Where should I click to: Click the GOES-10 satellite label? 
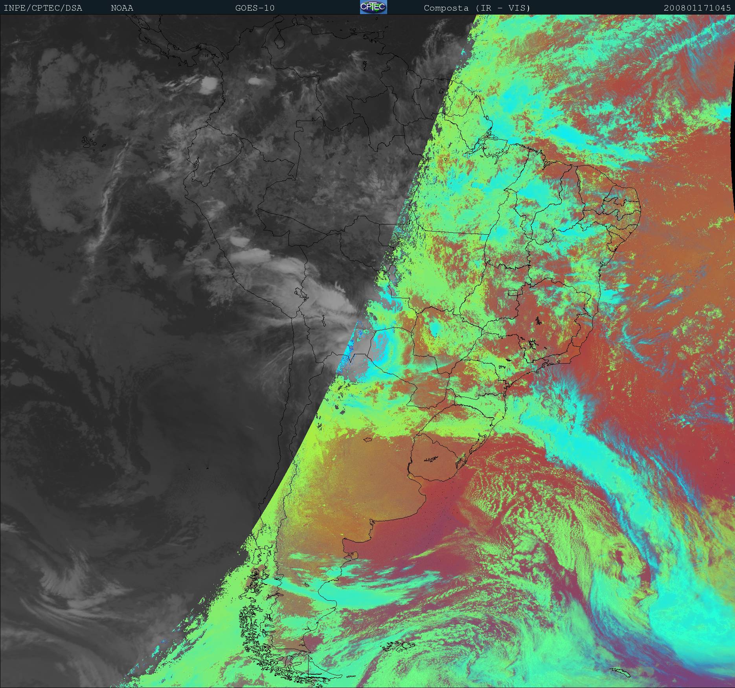(255, 8)
